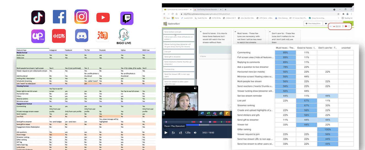Screen dimensions: 365x150
Task: Go back in the browser
Action: (165, 14)
